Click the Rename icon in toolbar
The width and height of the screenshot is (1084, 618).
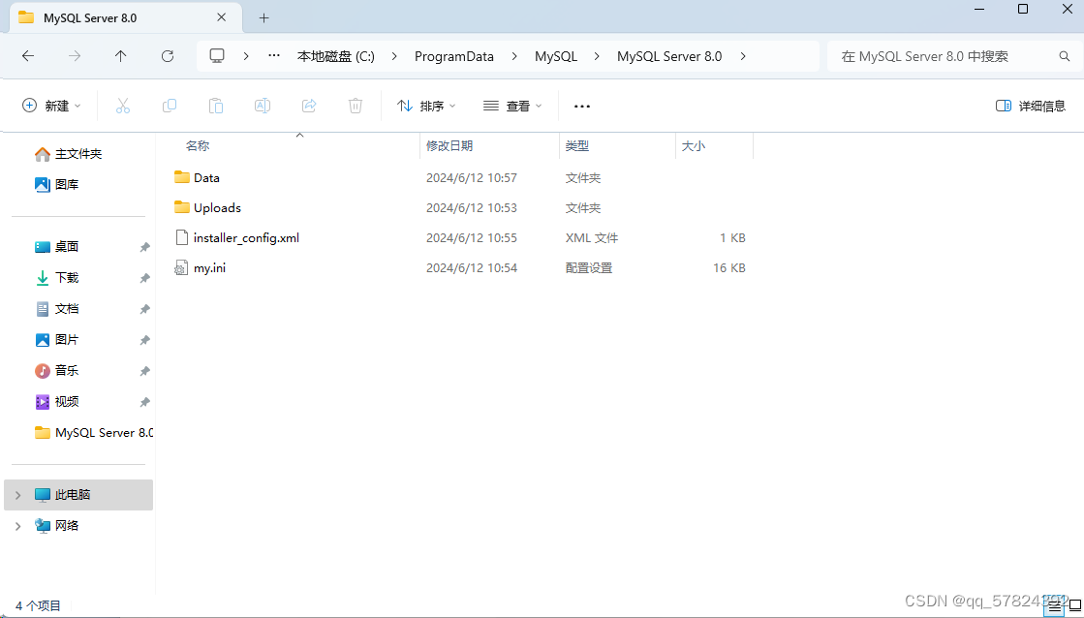pyautogui.click(x=263, y=106)
